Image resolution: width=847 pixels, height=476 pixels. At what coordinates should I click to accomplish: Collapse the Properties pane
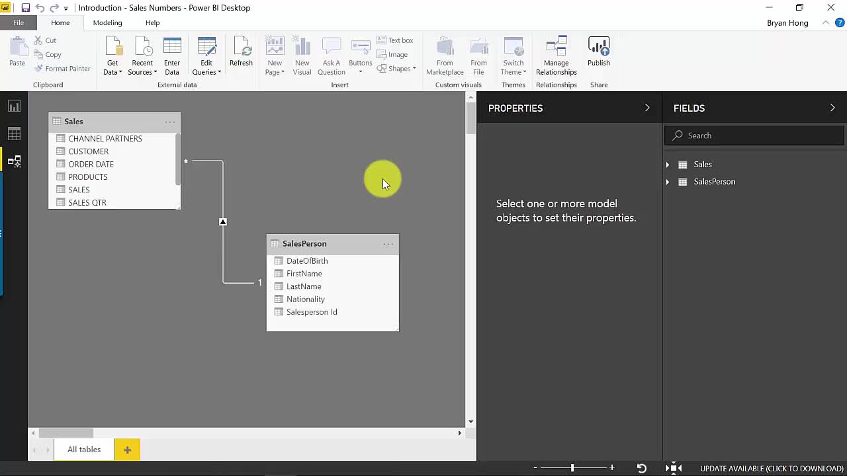pyautogui.click(x=647, y=108)
